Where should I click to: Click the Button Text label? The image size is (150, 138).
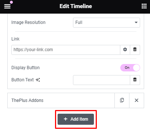coord(22,80)
